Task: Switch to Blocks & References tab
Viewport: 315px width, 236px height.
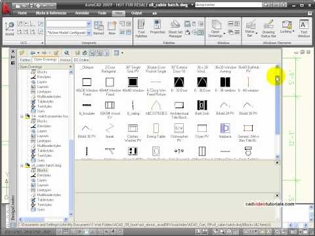Action: click(x=51, y=13)
